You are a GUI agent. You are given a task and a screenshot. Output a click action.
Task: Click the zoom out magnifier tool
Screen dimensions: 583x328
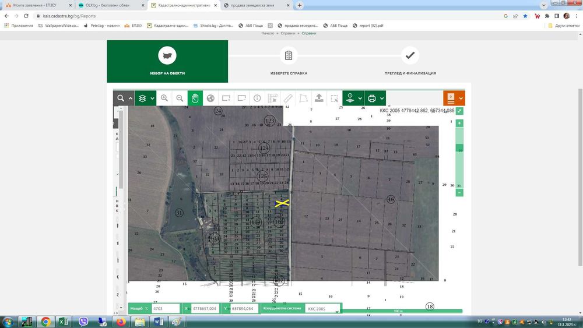(x=180, y=98)
